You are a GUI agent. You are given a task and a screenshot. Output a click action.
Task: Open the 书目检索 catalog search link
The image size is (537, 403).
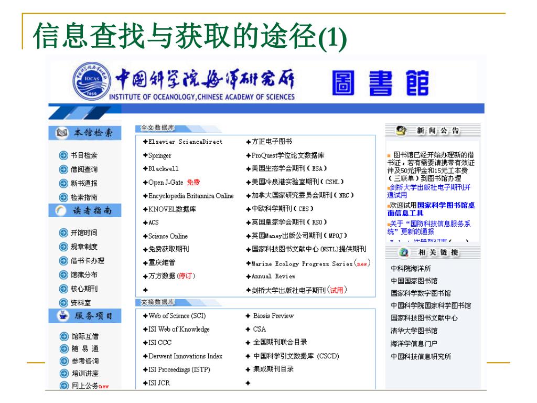(84, 155)
